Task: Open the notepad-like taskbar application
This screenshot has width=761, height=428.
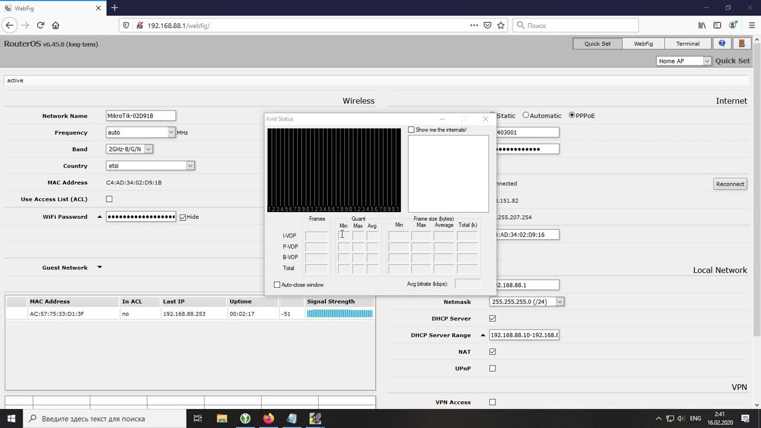Action: (x=291, y=418)
